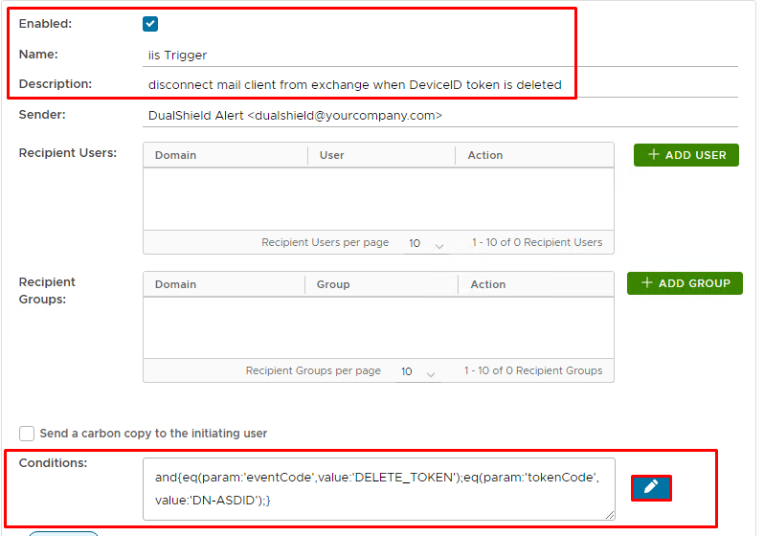Click the pencil icon to edit Conditions

[x=651, y=488]
